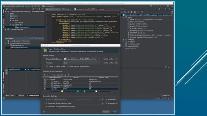Image resolution: width=207 pixels, height=116 pixels.
Task: Select persistence.xml in Project tree
Action: [22, 27]
